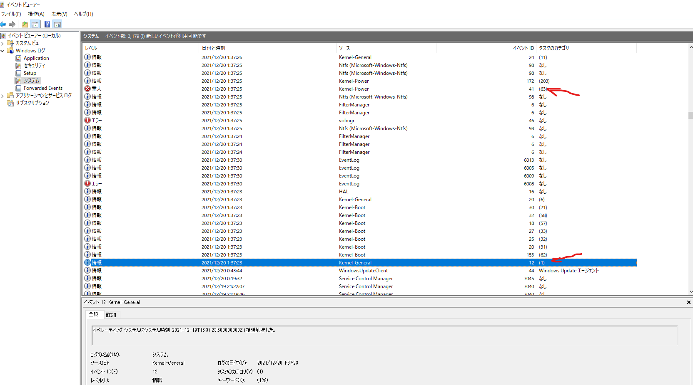
Task: Expand the アプリケーションとサービス ログ tree node
Action: click(x=2, y=96)
